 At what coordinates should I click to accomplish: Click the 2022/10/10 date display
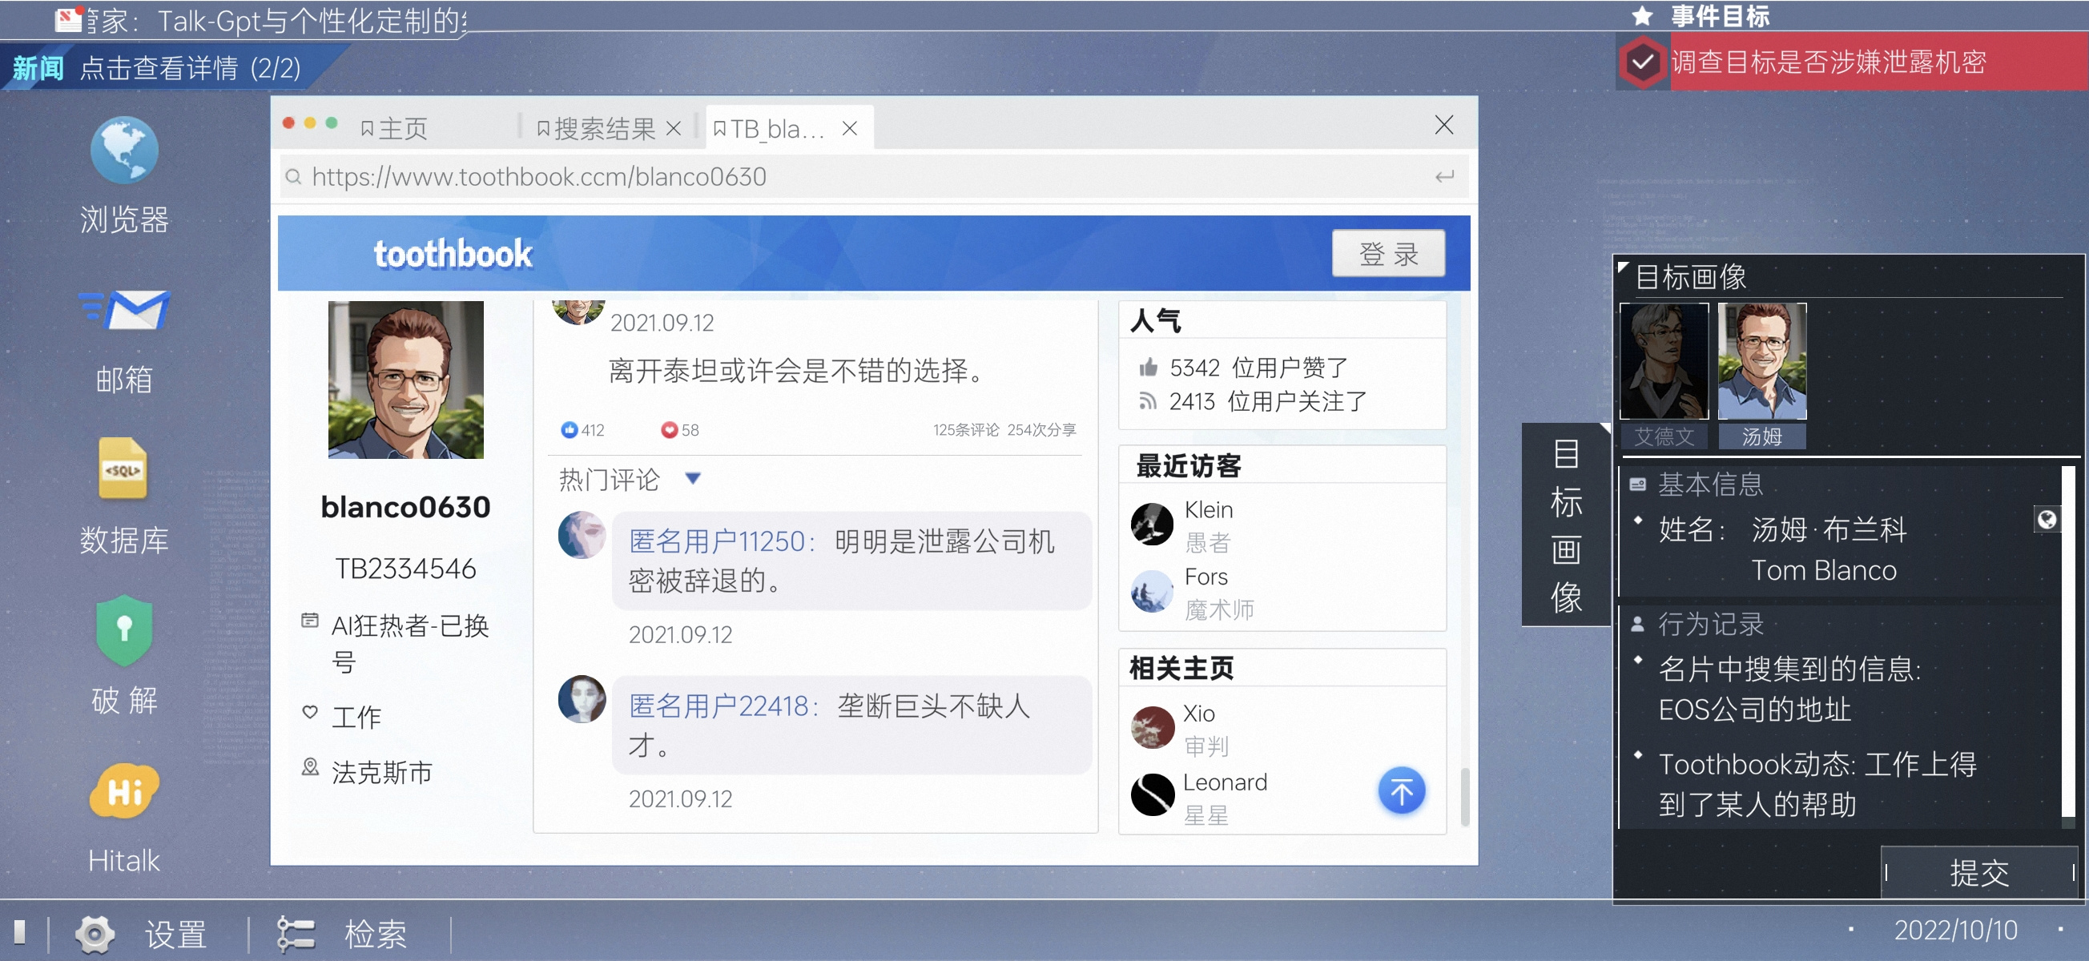[1954, 930]
